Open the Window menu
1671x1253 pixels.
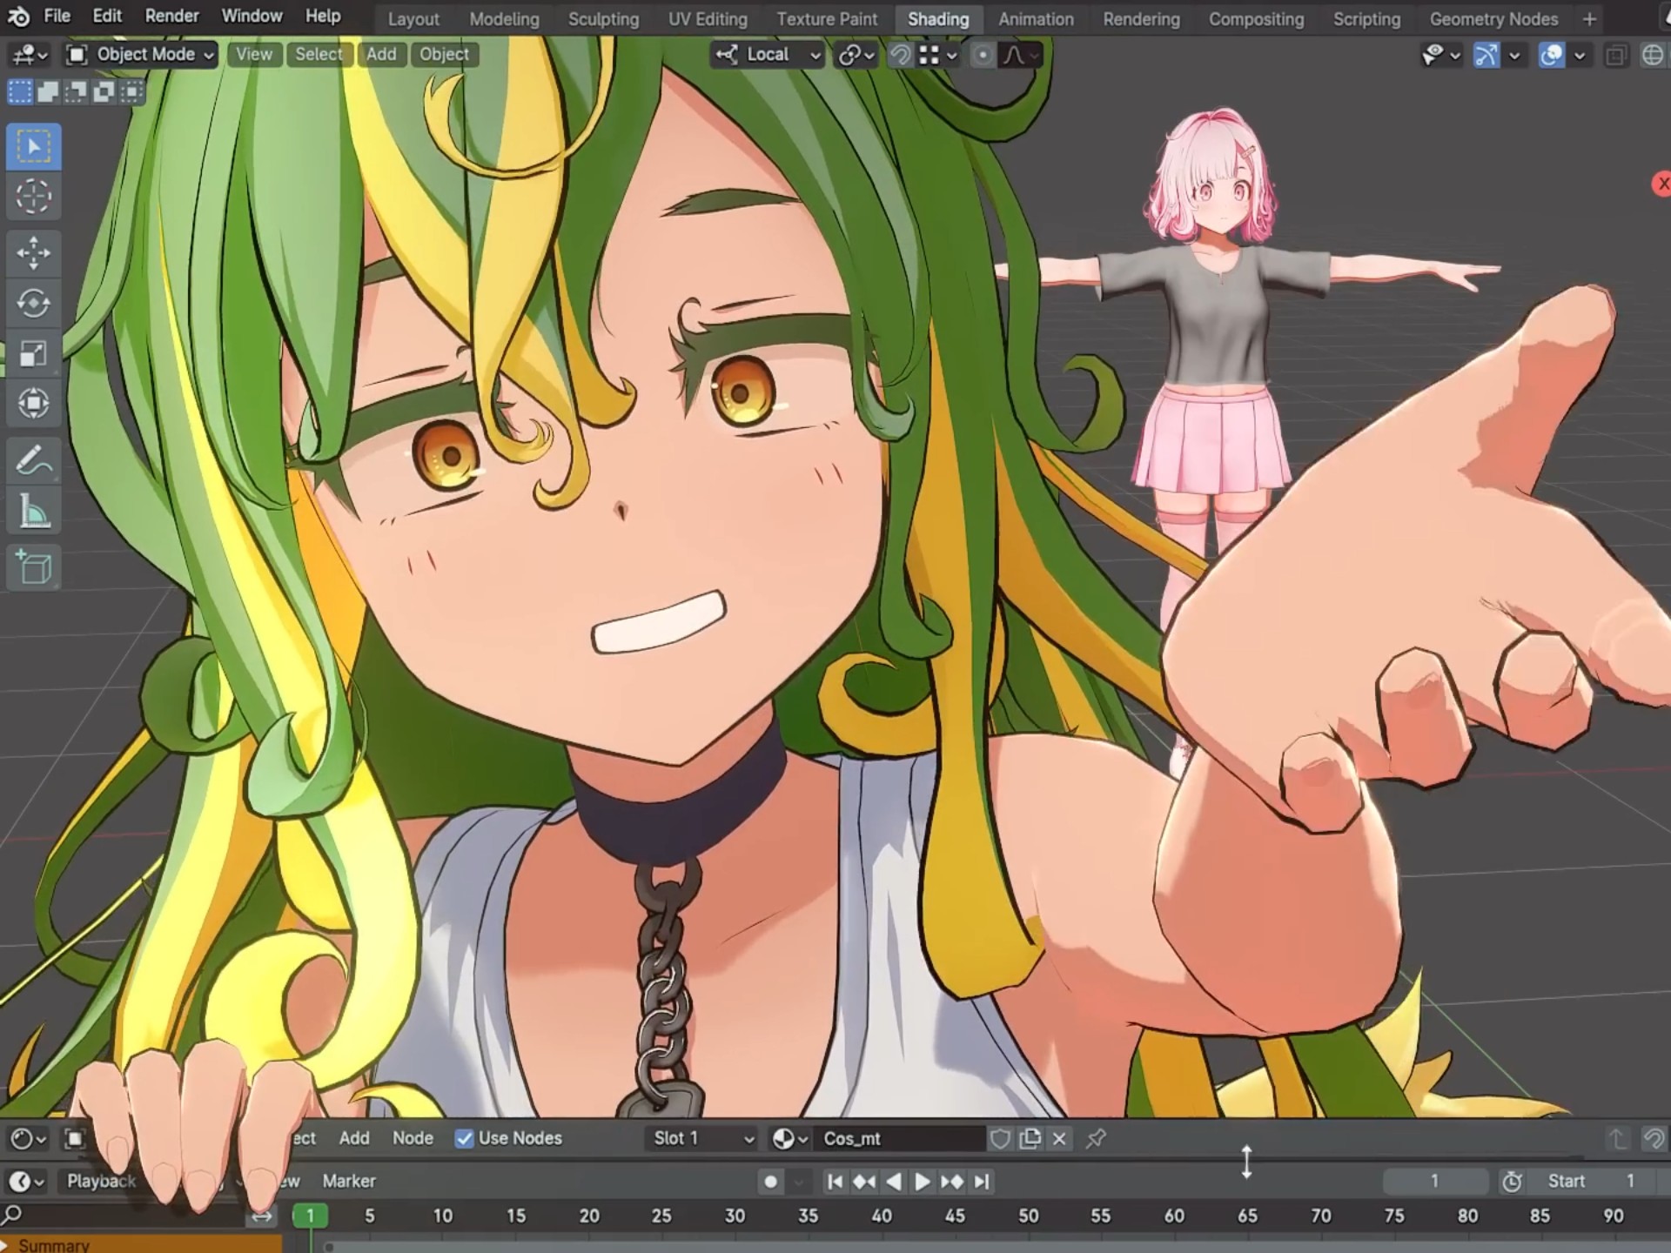tap(252, 17)
